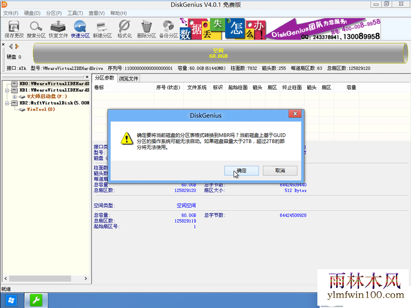Collapse the HD2 MsftVirtualDisk node
Viewport: 411px width, 308px height.
(x=7, y=103)
